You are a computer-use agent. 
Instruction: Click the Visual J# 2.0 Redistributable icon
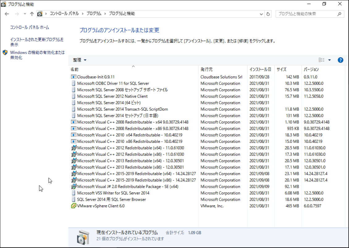74,186
